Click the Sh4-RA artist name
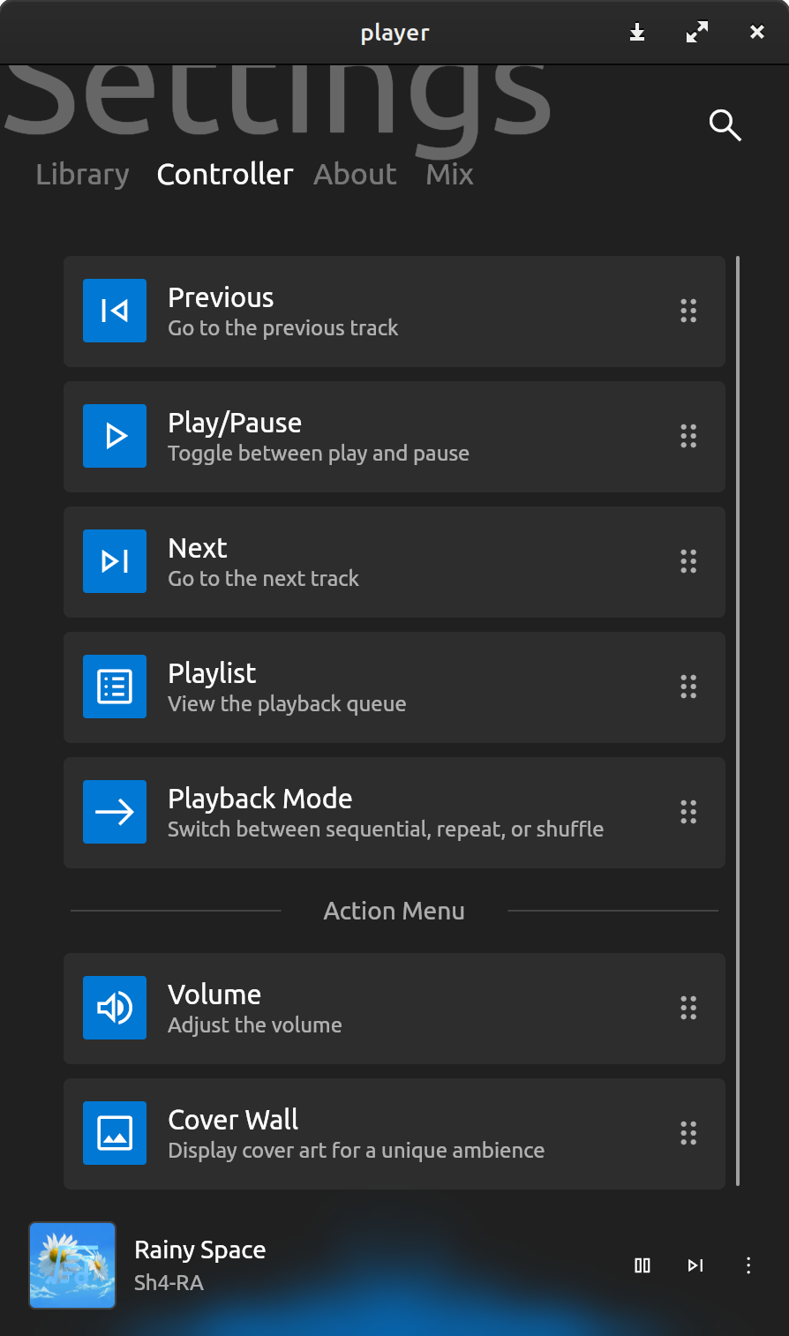 [169, 1283]
